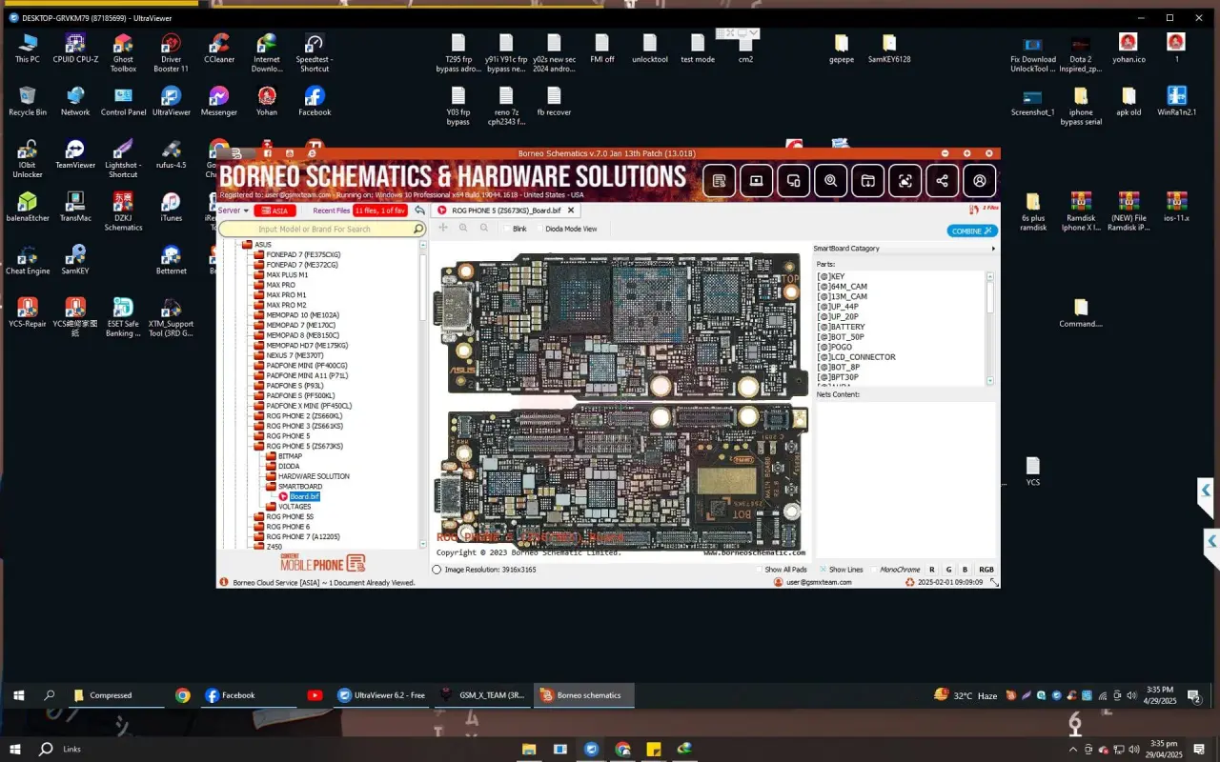
Task: Click the Content Mobile Phone logo
Action: click(322, 563)
